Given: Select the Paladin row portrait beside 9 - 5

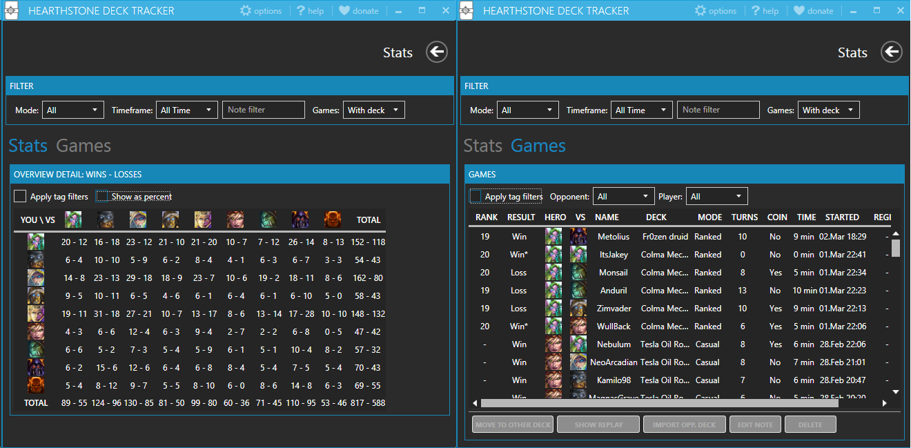Looking at the screenshot, I should pos(36,295).
